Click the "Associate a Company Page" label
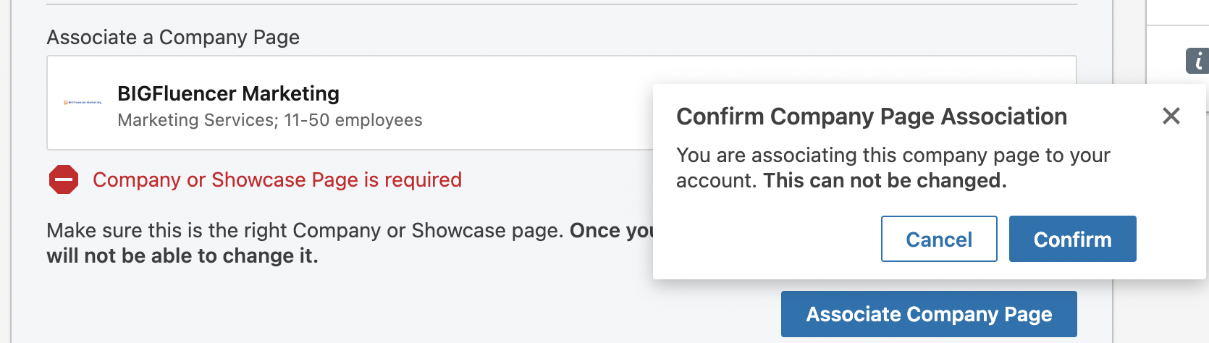 (173, 37)
